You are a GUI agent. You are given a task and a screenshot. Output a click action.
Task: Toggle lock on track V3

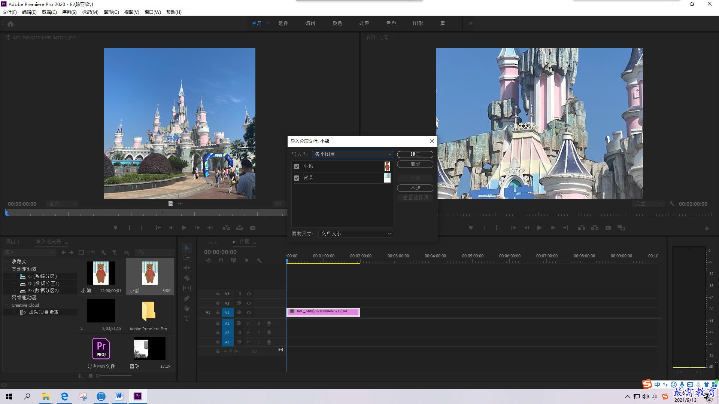tap(218, 294)
